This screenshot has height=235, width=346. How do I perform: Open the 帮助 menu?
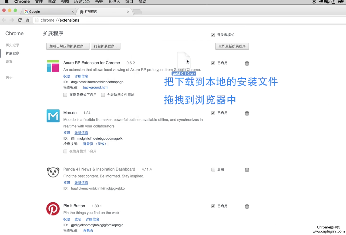(x=142, y=2)
